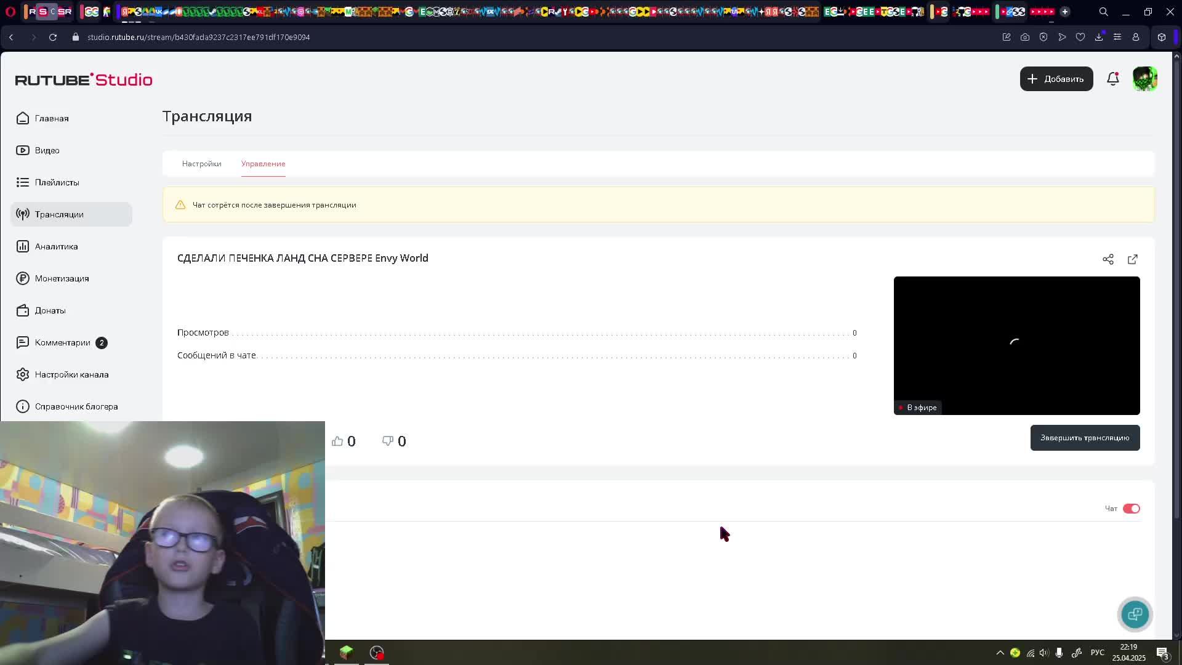Switch to the Настройки tab

(201, 164)
